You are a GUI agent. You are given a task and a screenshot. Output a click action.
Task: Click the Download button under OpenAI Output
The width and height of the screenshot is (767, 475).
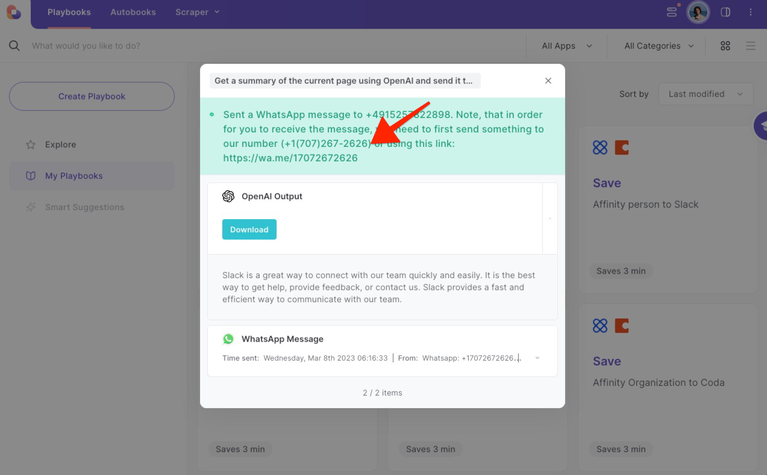click(249, 229)
